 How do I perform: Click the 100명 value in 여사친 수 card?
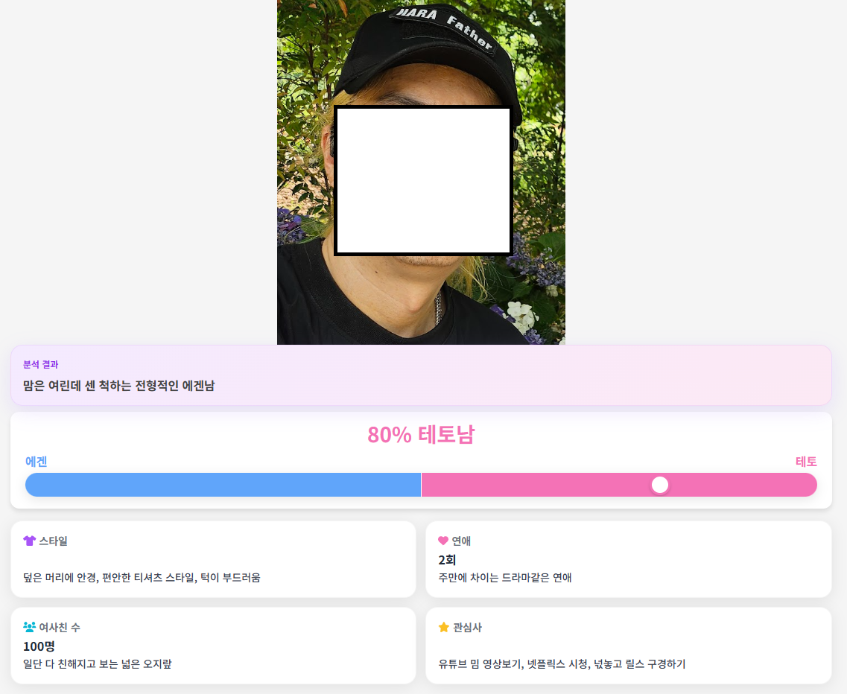pyautogui.click(x=39, y=646)
